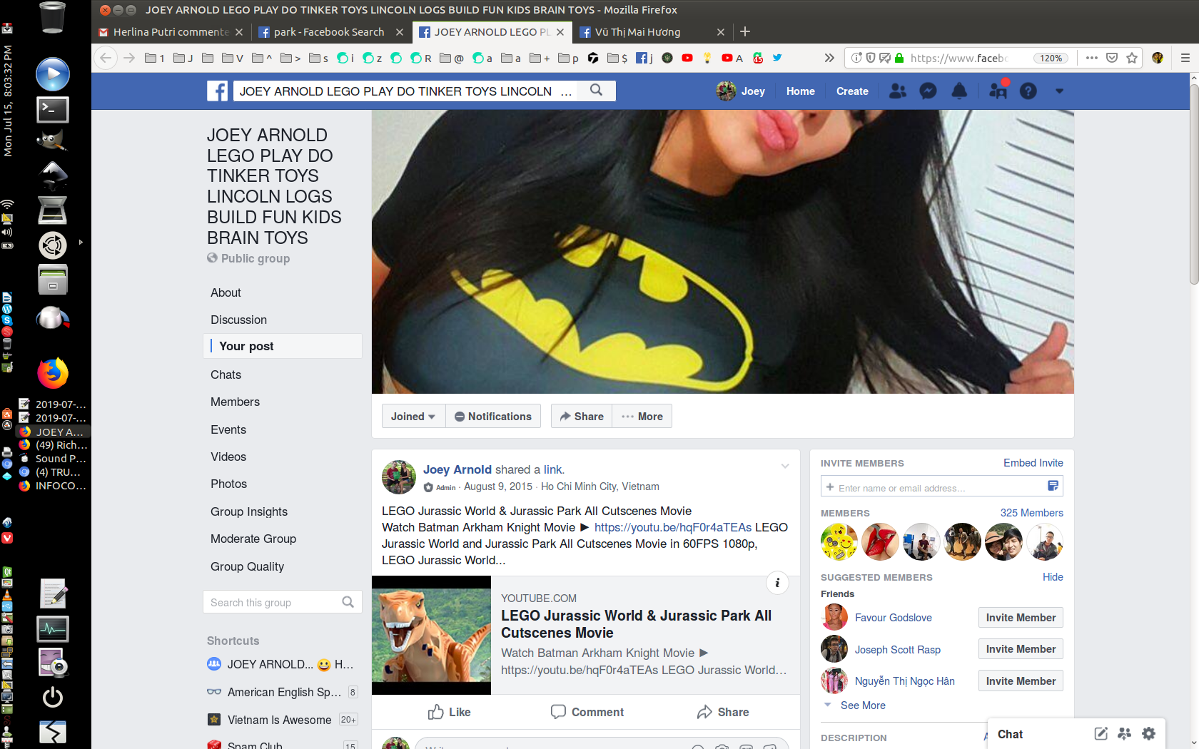The width and height of the screenshot is (1199, 749).
Task: Open Group Insights in the sidebar
Action: (x=248, y=511)
